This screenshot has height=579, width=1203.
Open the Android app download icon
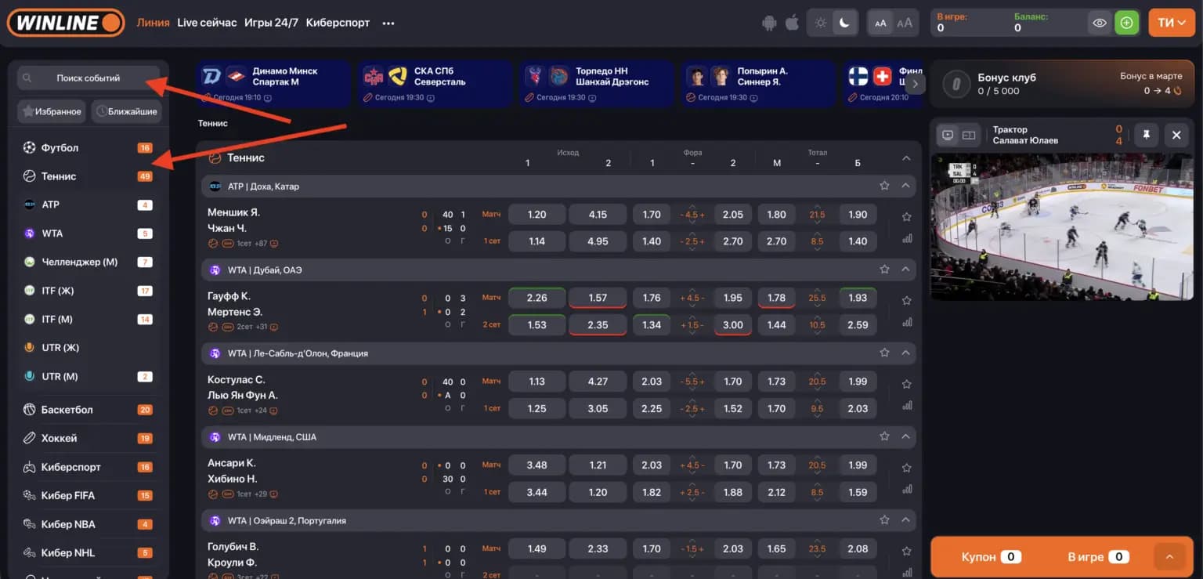[x=769, y=23]
